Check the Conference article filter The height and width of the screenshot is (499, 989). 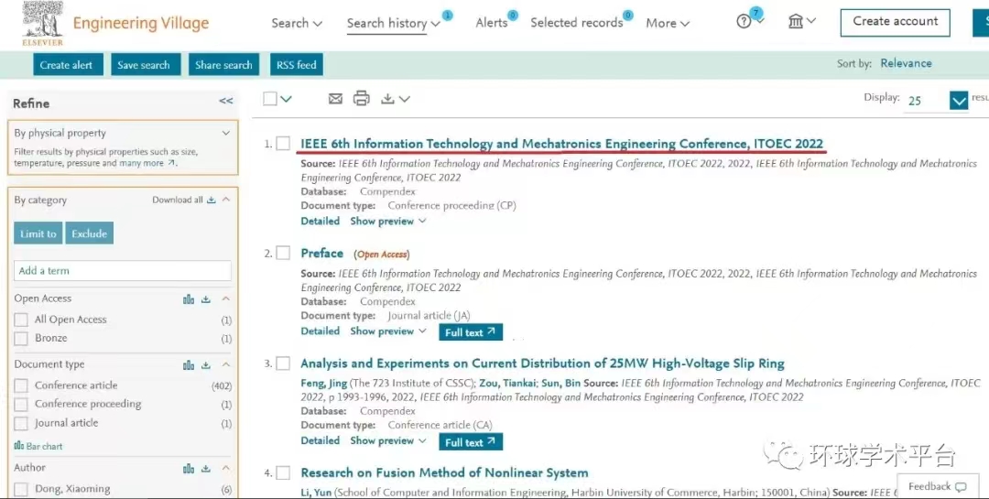(x=21, y=385)
